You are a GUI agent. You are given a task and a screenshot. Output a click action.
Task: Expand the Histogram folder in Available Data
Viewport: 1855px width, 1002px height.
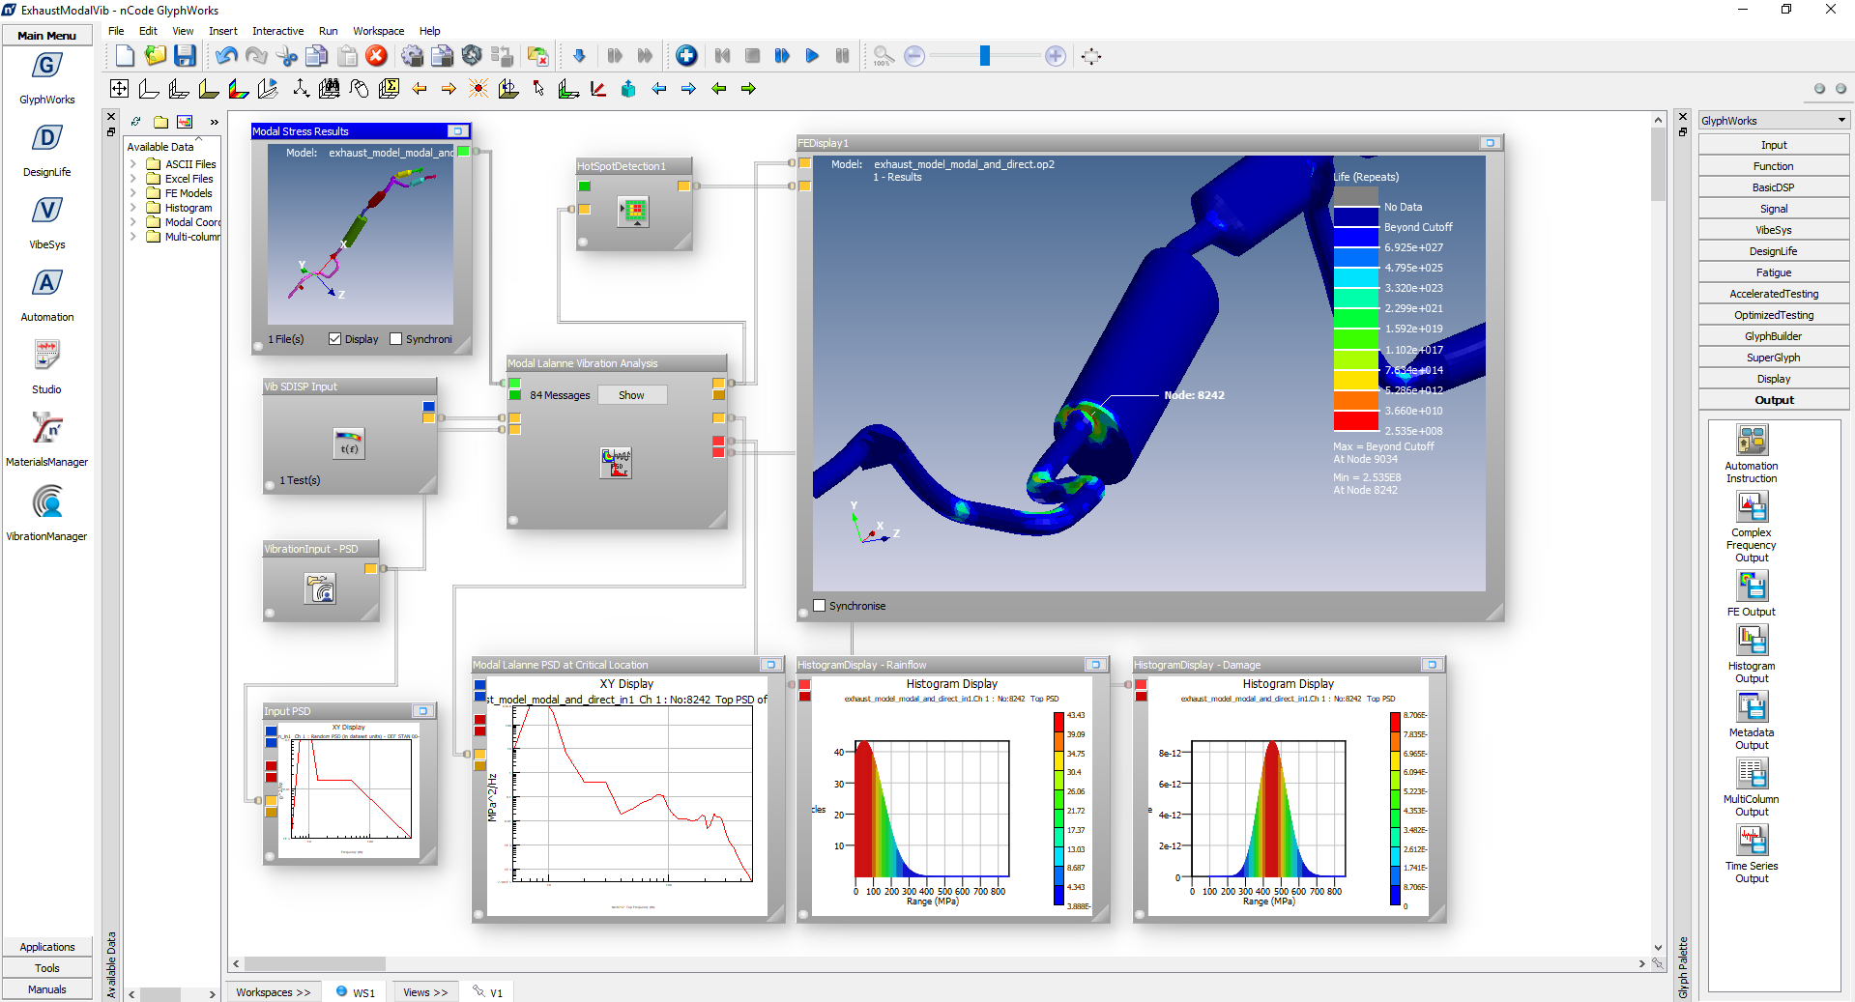click(x=133, y=208)
